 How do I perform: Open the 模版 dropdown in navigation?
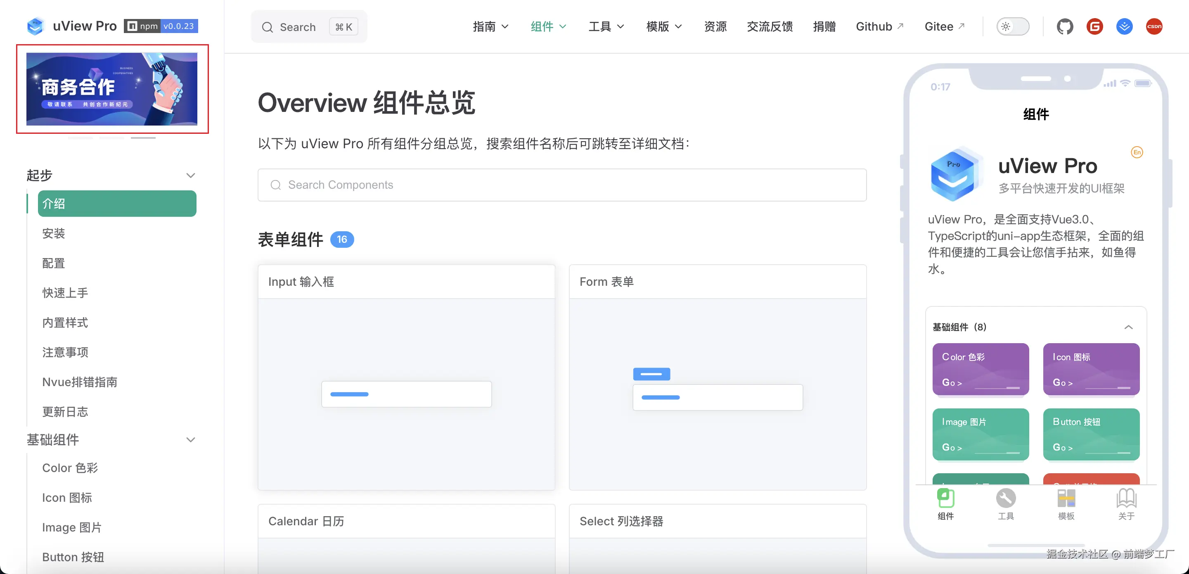(x=663, y=27)
